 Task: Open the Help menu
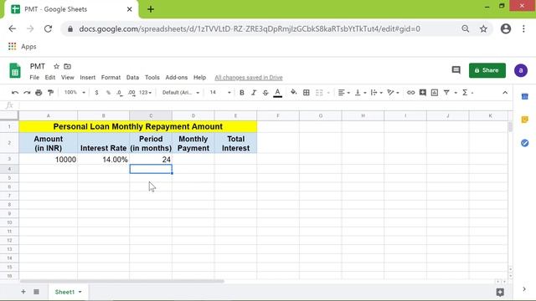(199, 78)
